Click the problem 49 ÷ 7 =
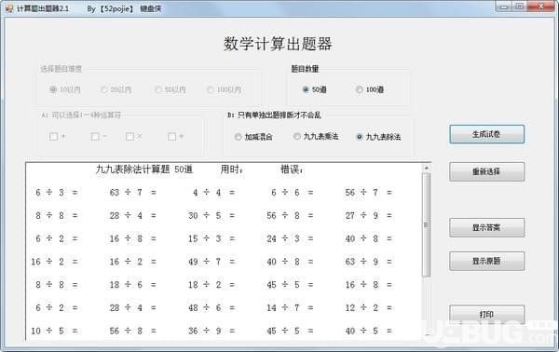 (x=211, y=262)
